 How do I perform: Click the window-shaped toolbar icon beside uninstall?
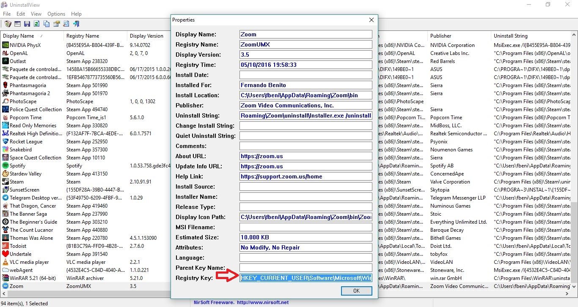point(18,24)
